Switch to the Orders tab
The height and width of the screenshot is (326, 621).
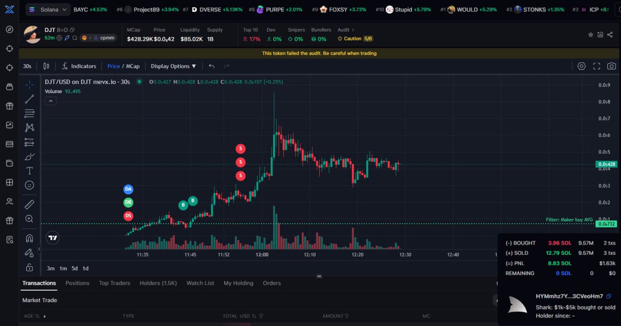pyautogui.click(x=272, y=283)
